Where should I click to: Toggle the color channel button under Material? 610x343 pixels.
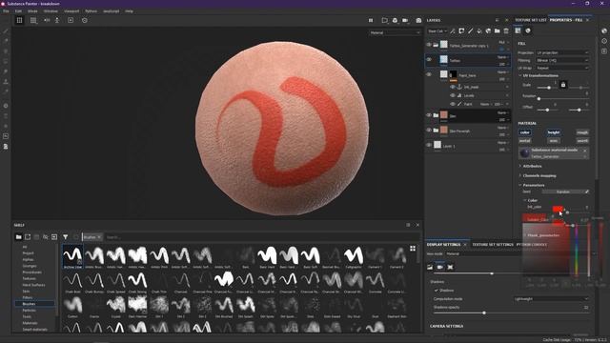coord(525,132)
